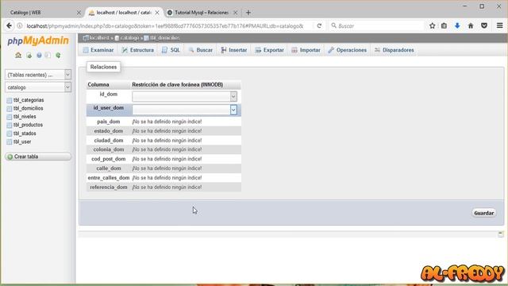Open tbl_categorias table link

(x=29, y=100)
